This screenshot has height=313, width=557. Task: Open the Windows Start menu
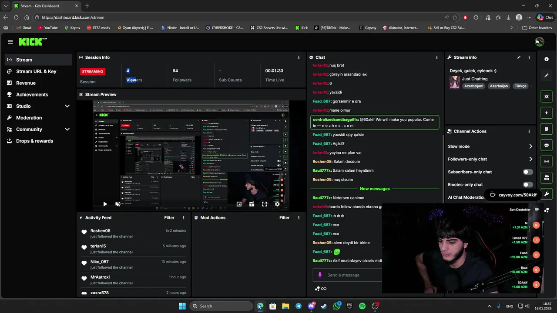(182, 306)
